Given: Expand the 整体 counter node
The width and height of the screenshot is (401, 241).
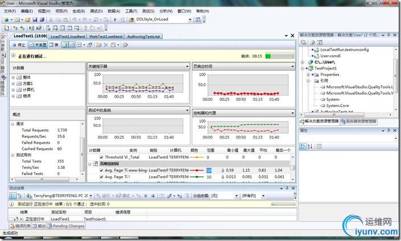Looking at the screenshot, I should tap(13, 77).
